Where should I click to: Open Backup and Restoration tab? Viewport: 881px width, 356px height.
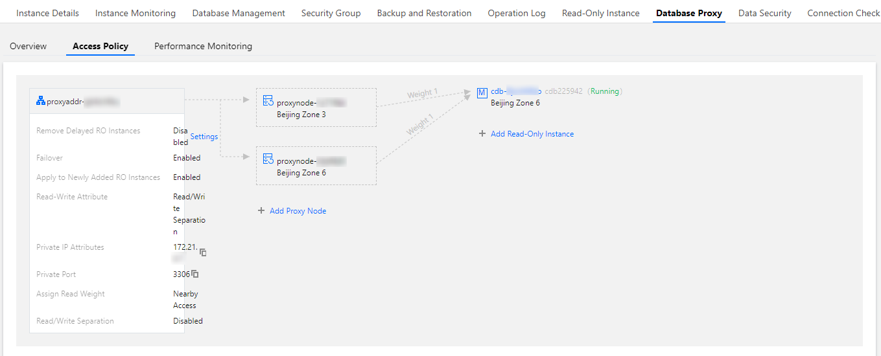425,13
